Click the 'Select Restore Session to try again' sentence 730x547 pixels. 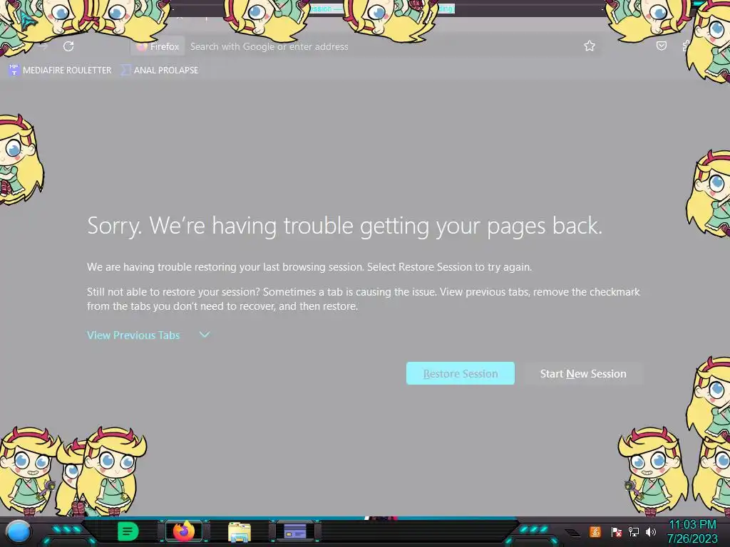[449, 267]
